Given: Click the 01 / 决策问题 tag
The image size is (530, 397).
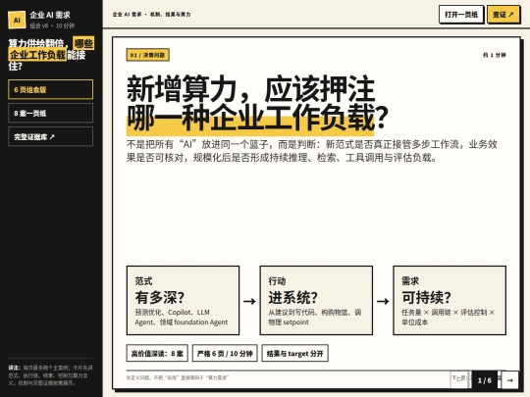Looking at the screenshot, I should (x=147, y=55).
